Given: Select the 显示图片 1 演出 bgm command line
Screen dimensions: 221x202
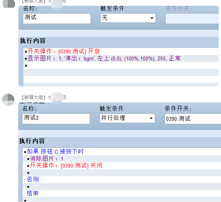Looking at the screenshot, I should [x=121, y=58].
